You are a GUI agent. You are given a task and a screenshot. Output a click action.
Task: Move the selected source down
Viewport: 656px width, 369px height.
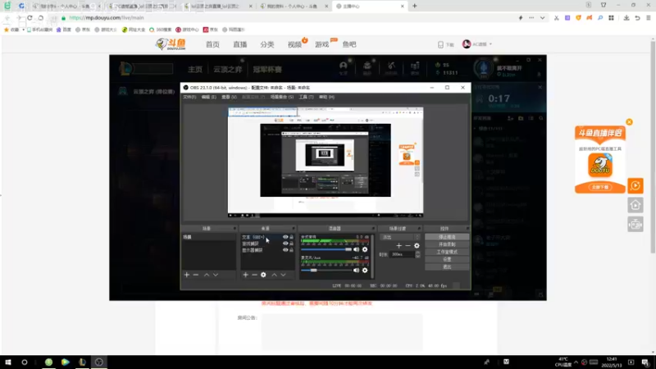[283, 275]
